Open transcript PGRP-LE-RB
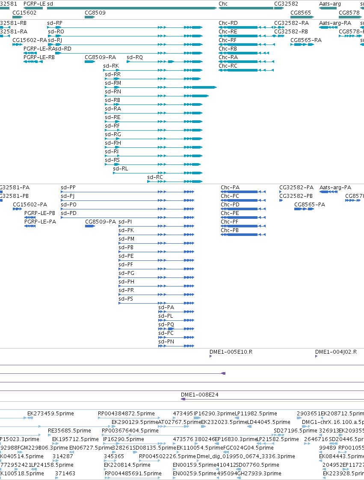 click(x=39, y=57)
